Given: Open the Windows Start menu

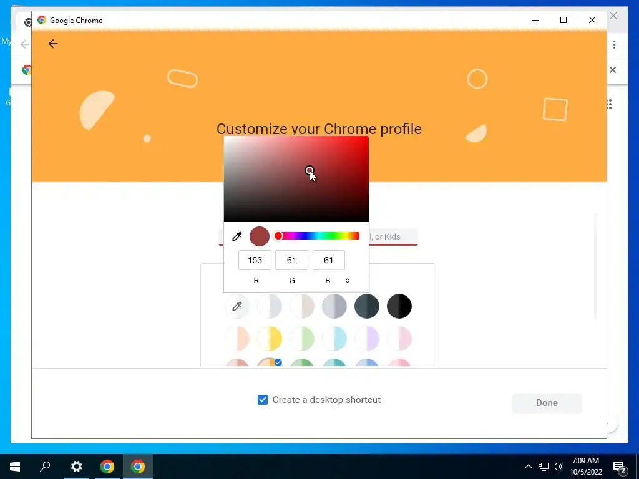Looking at the screenshot, I should [x=15, y=467].
